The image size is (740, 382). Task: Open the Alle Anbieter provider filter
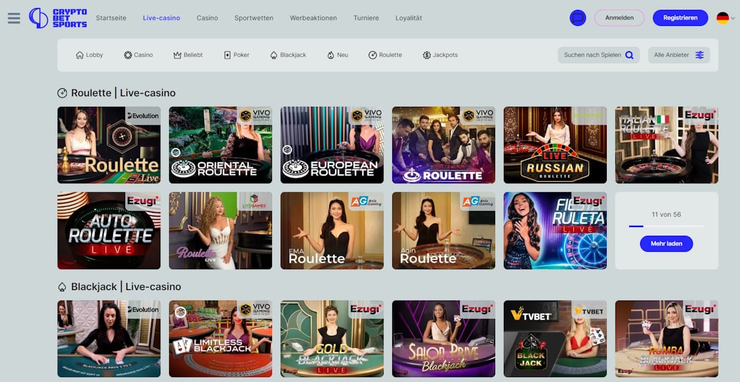point(679,55)
